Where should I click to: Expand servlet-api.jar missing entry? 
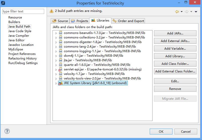[x=56, y=70]
